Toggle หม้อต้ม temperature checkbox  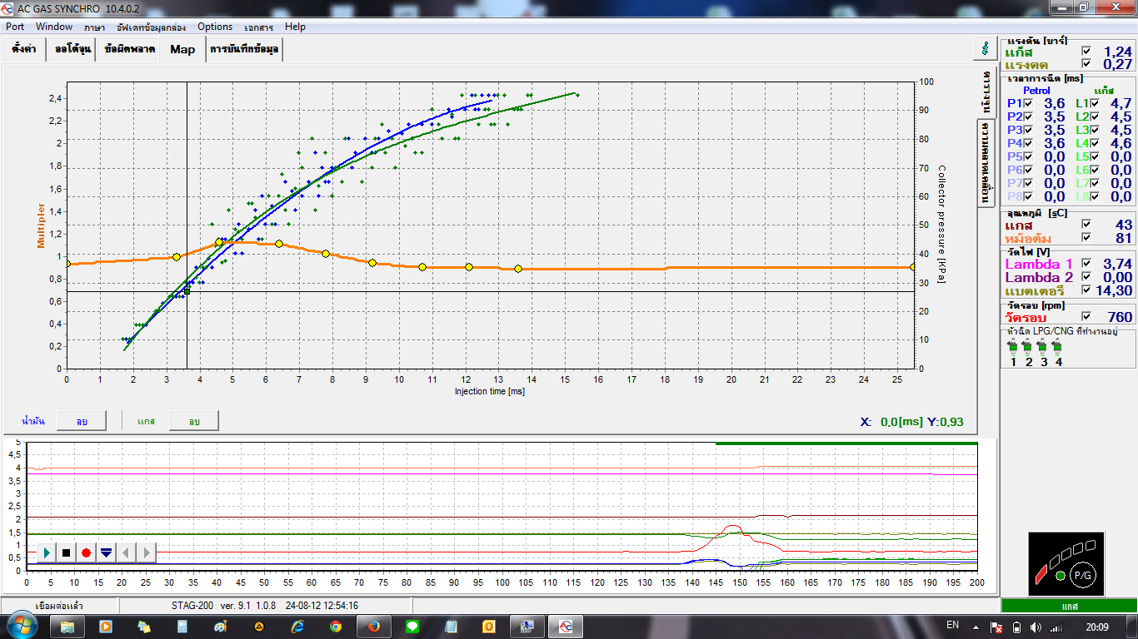1086,237
